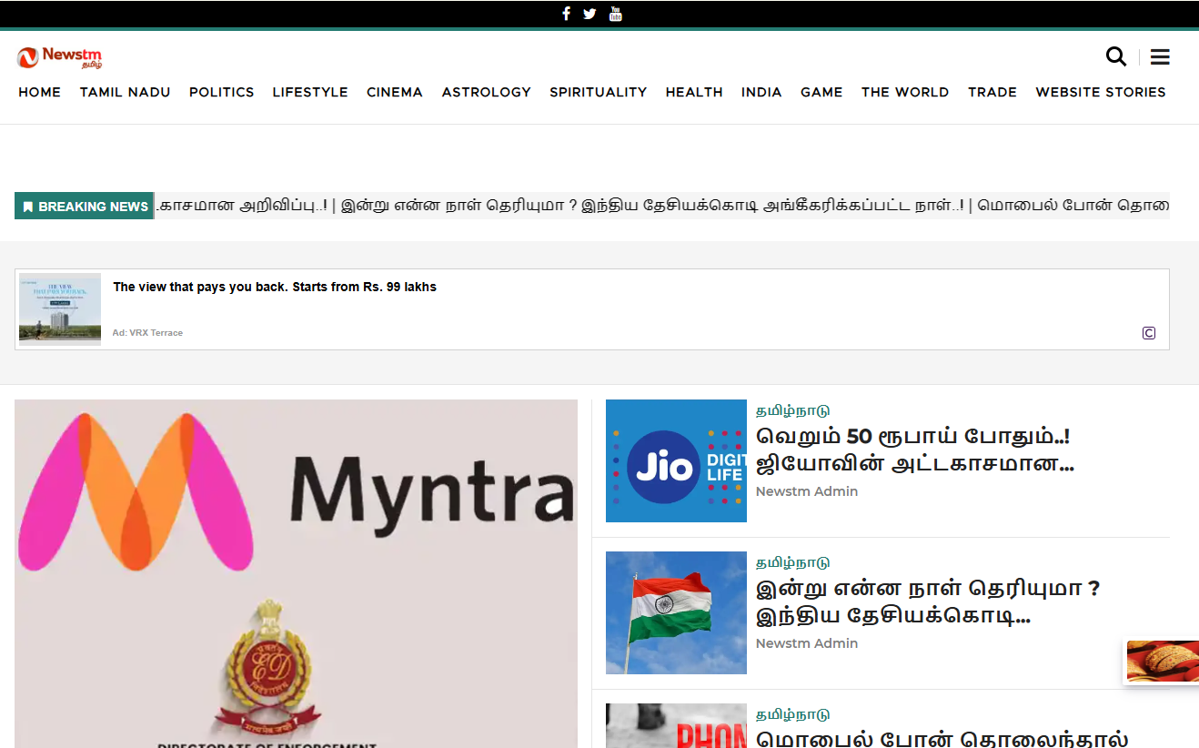Screen dimensions: 1199x748
Task: Open the YouTube icon in top bar
Action: point(616,14)
